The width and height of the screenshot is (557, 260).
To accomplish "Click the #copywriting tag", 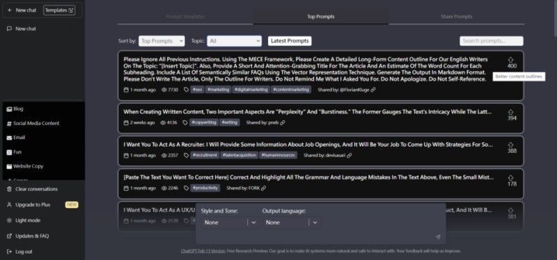I will click(204, 122).
